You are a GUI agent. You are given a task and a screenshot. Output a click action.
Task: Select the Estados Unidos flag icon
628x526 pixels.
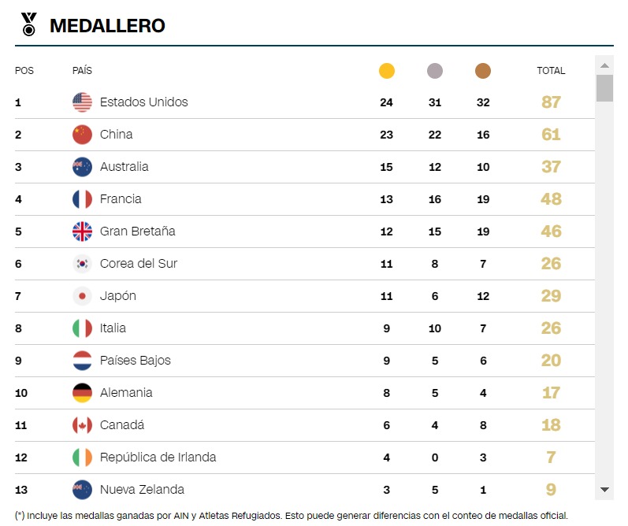82,102
